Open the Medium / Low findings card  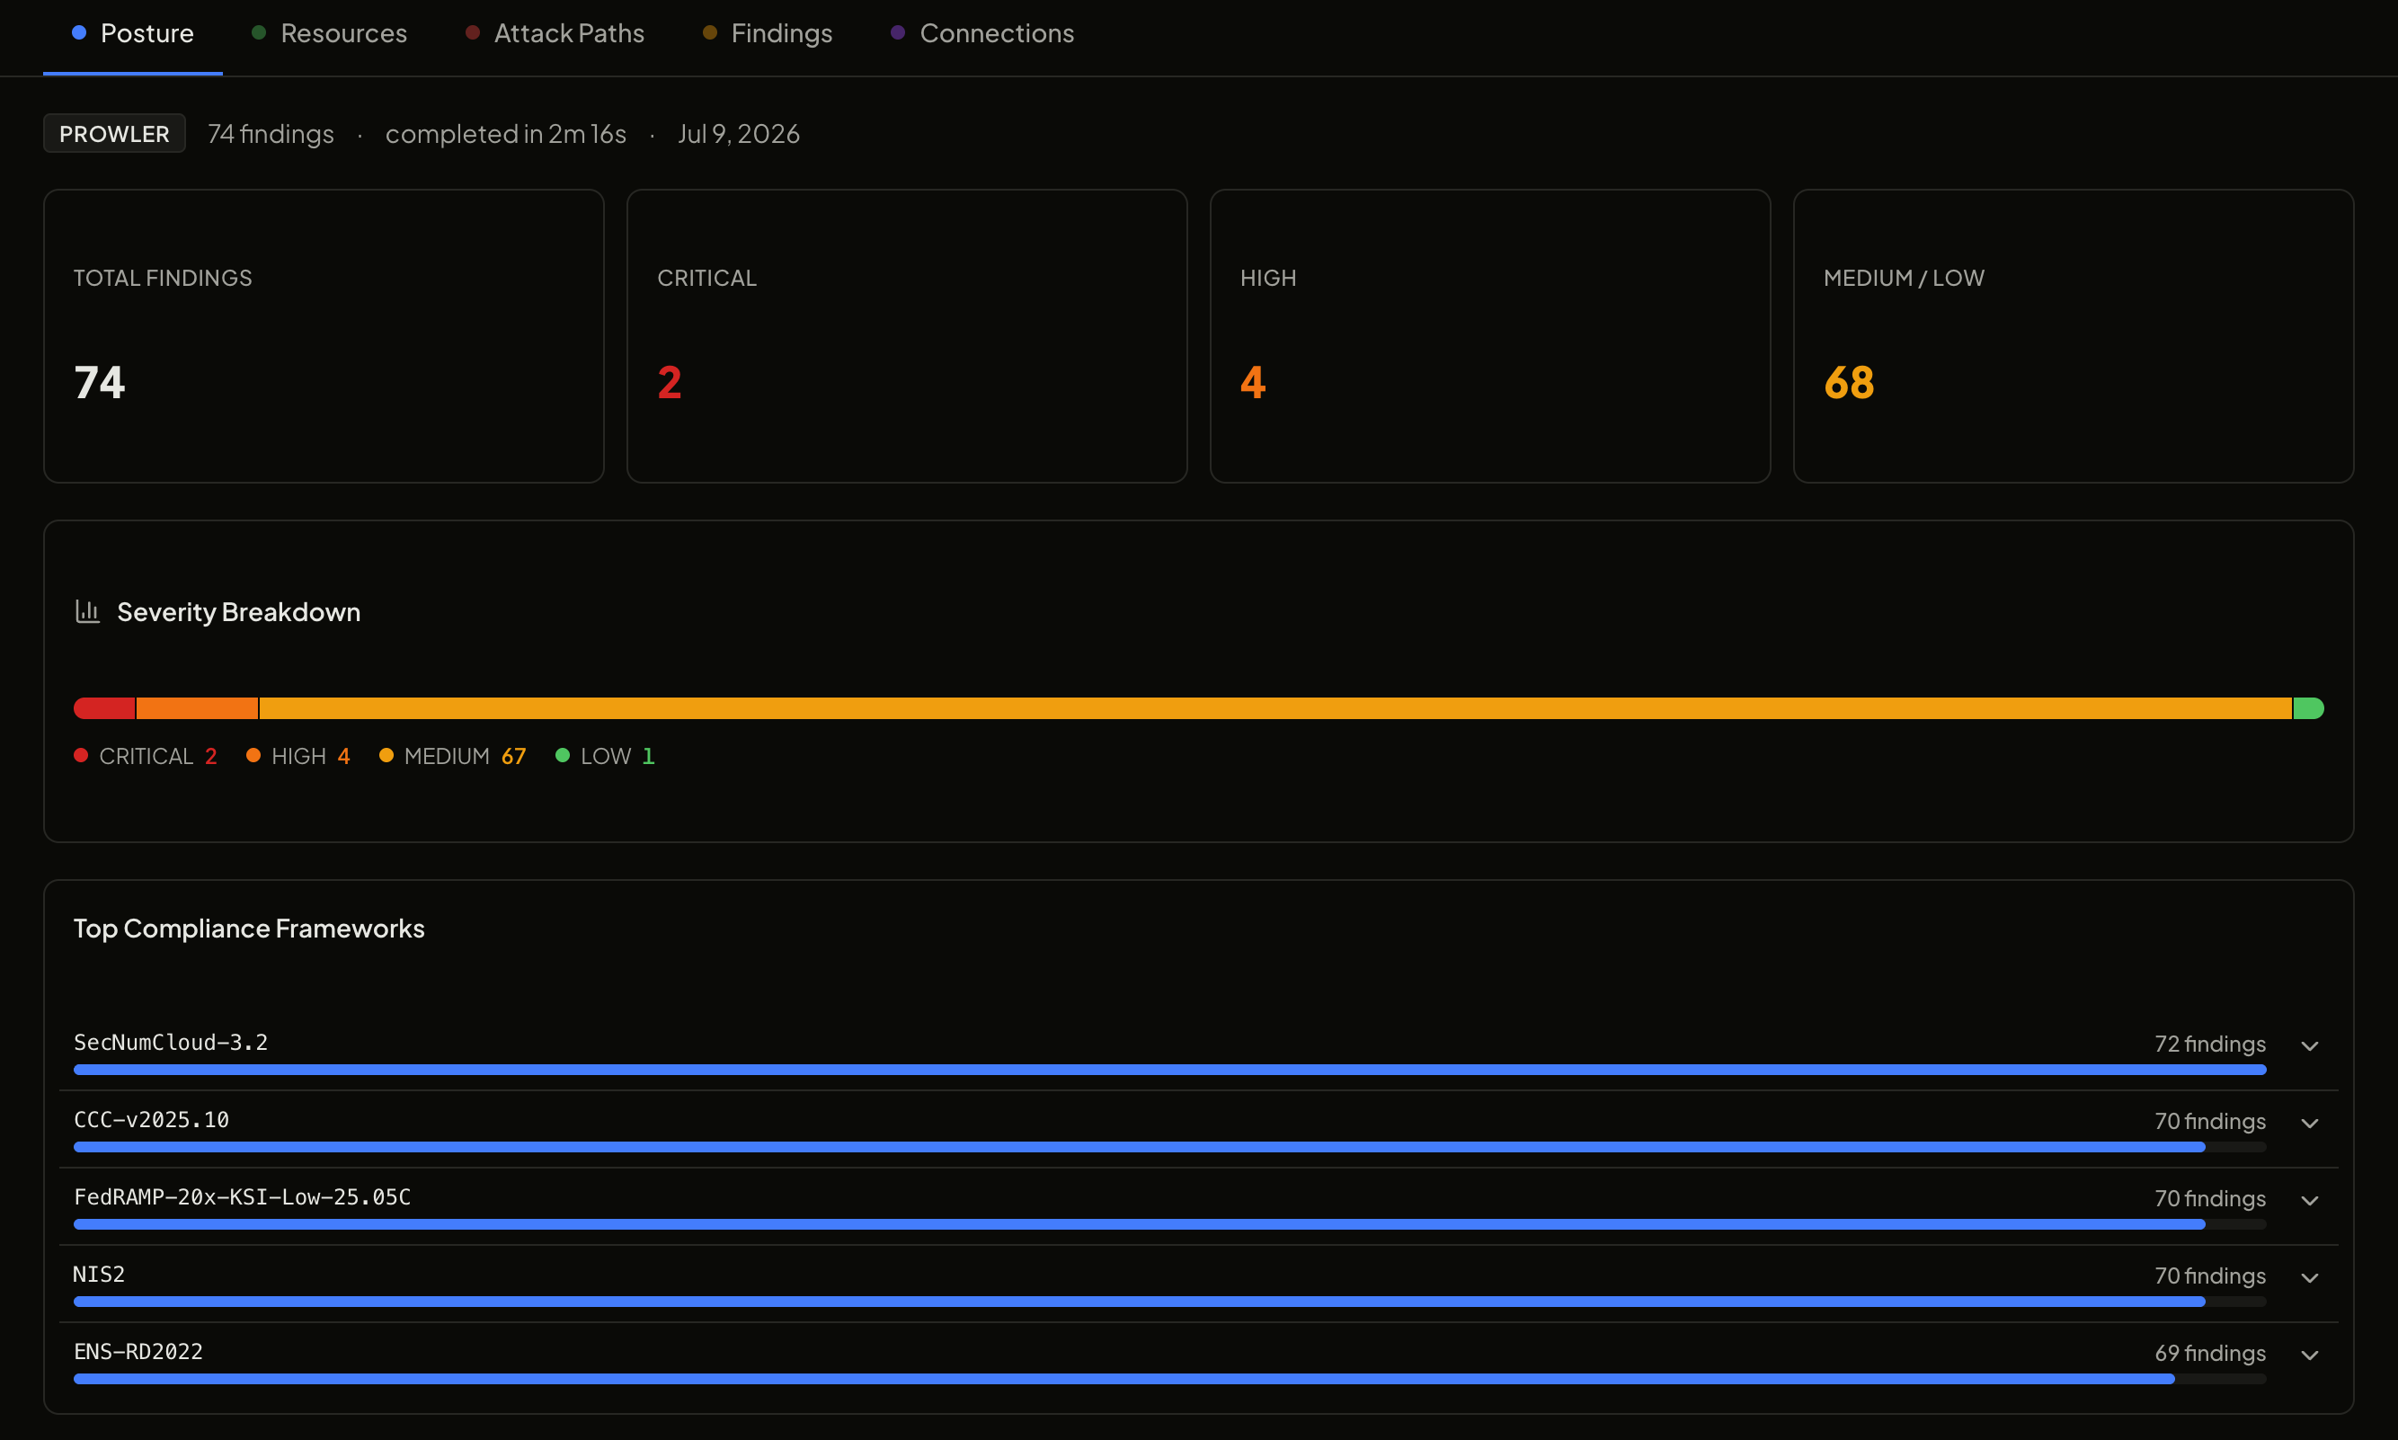[x=2073, y=336]
